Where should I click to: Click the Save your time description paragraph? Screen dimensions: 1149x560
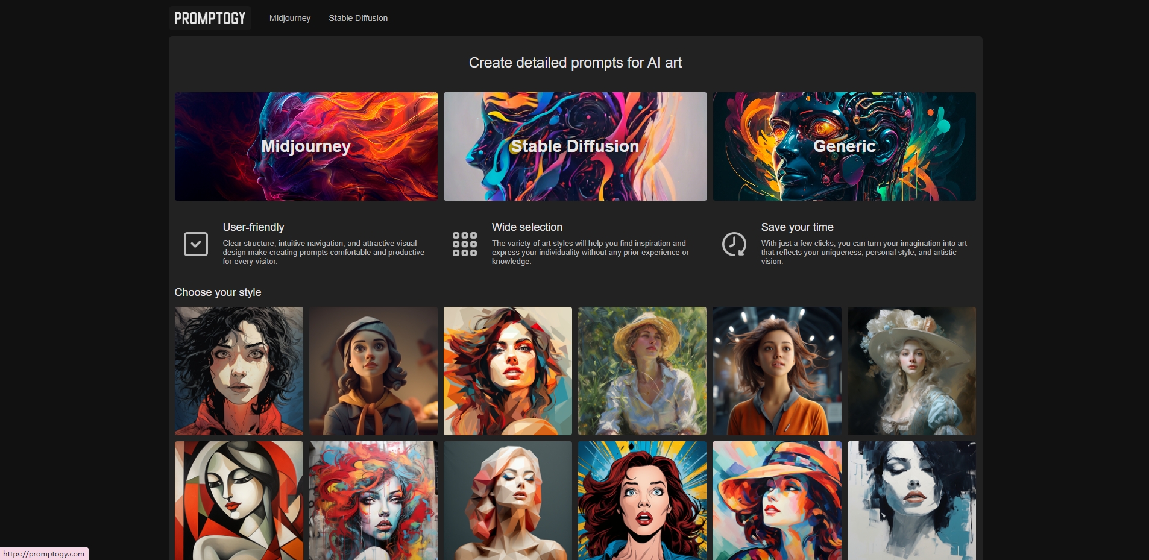[864, 253]
